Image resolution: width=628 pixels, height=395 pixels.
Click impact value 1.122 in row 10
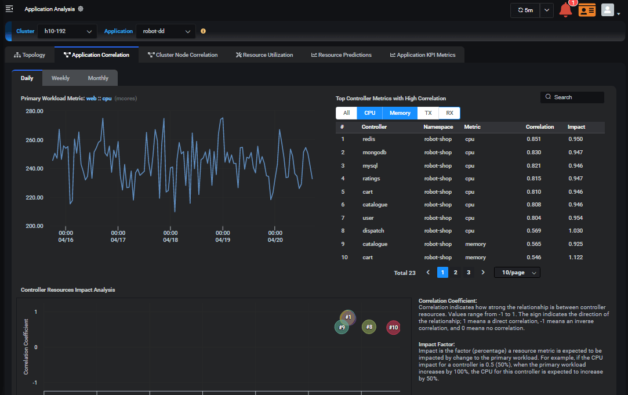pos(576,257)
